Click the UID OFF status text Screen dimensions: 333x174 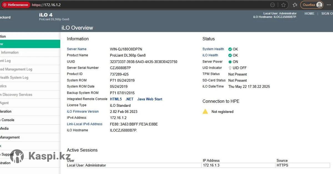click(x=239, y=68)
